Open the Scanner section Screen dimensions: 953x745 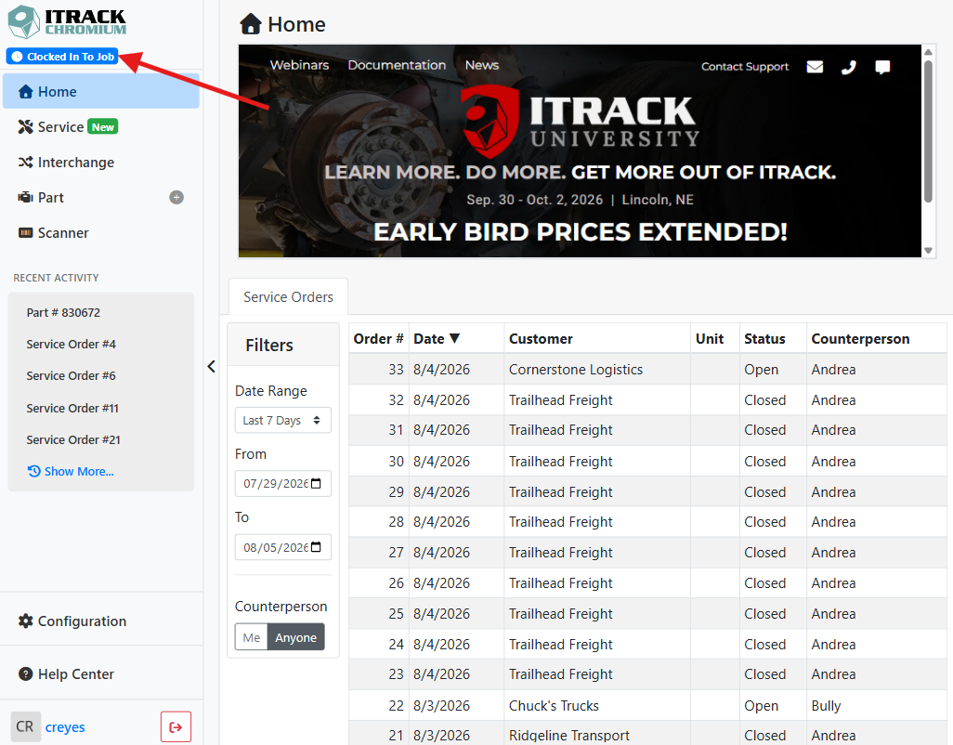click(54, 233)
